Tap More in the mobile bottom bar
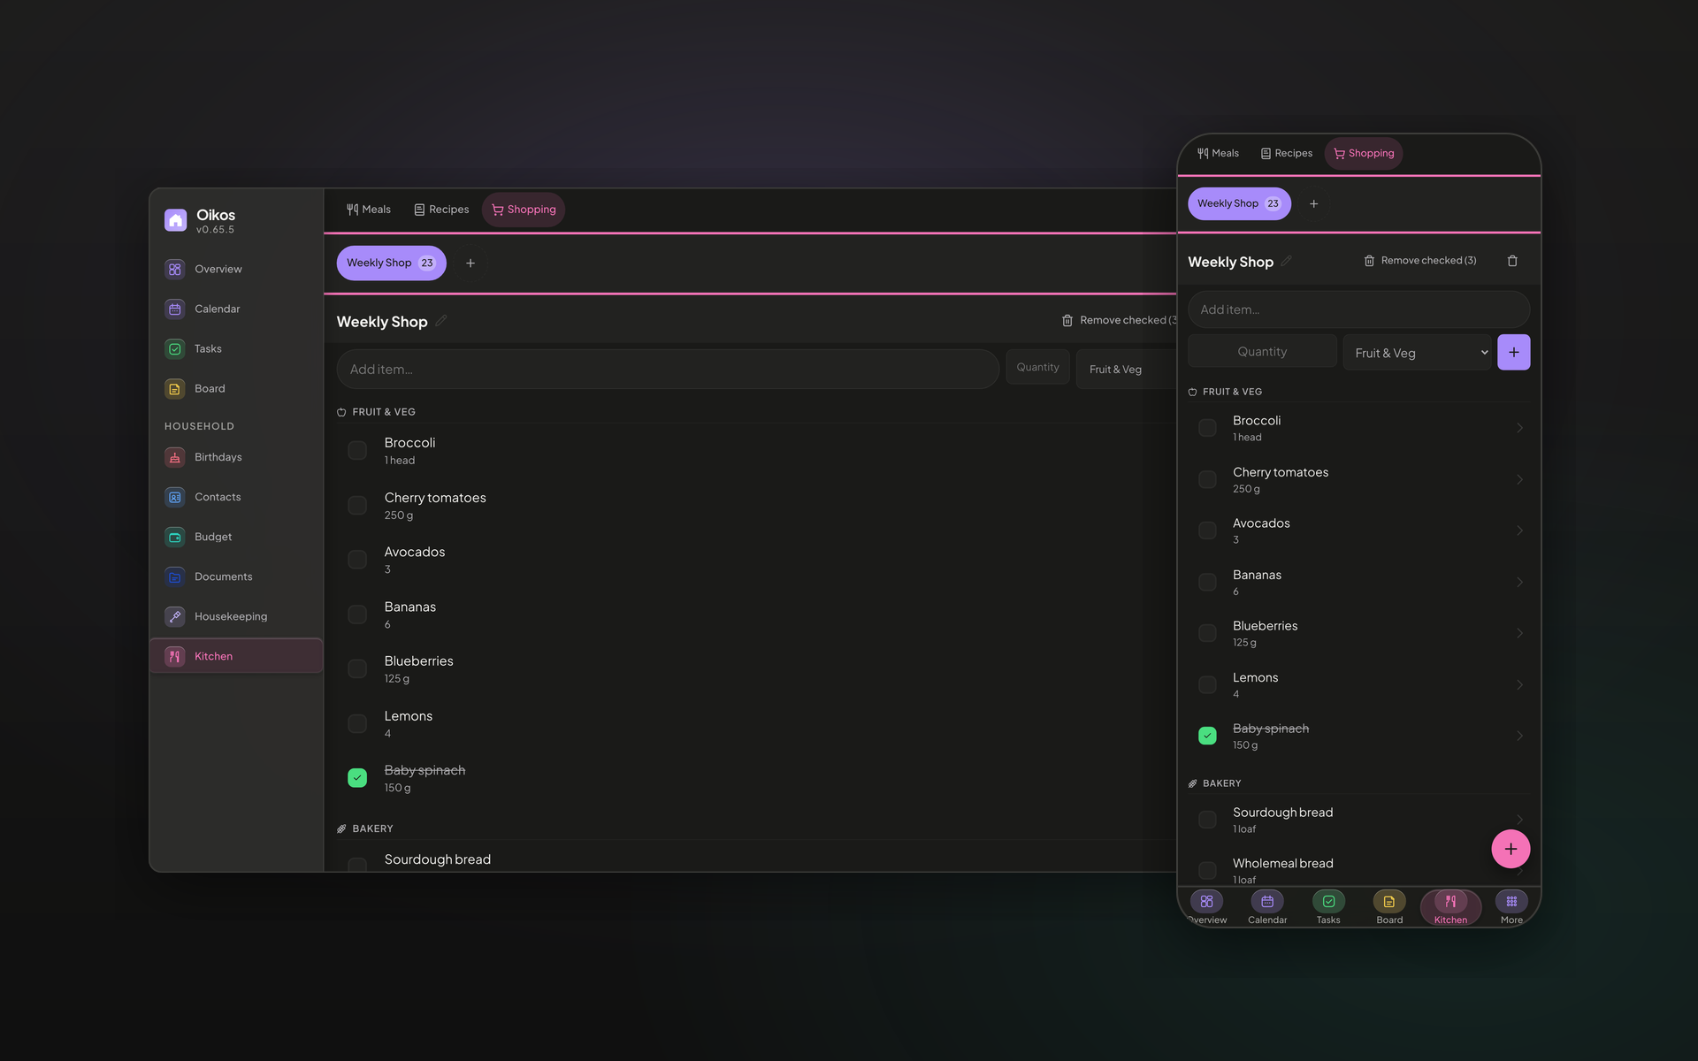The width and height of the screenshot is (1698, 1061). coord(1511,908)
